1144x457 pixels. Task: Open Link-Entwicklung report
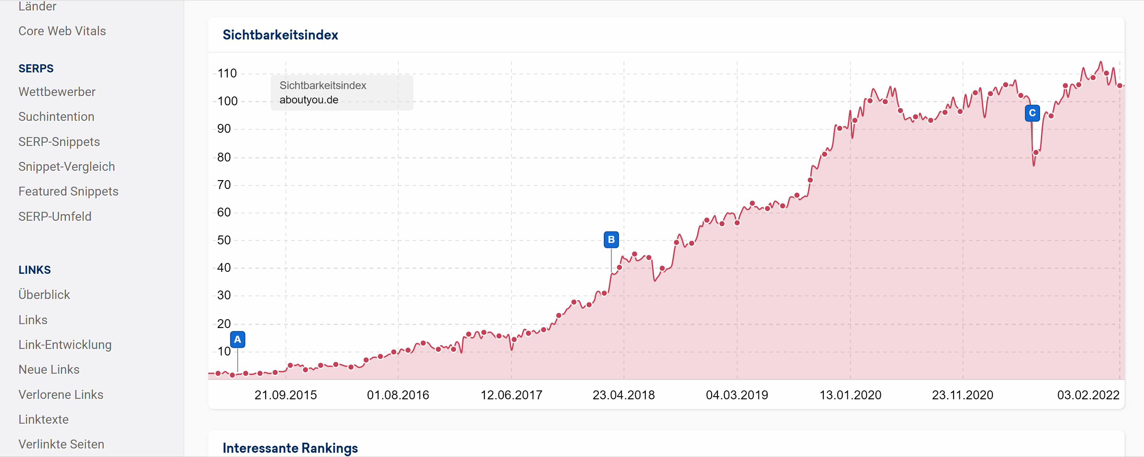tap(65, 345)
